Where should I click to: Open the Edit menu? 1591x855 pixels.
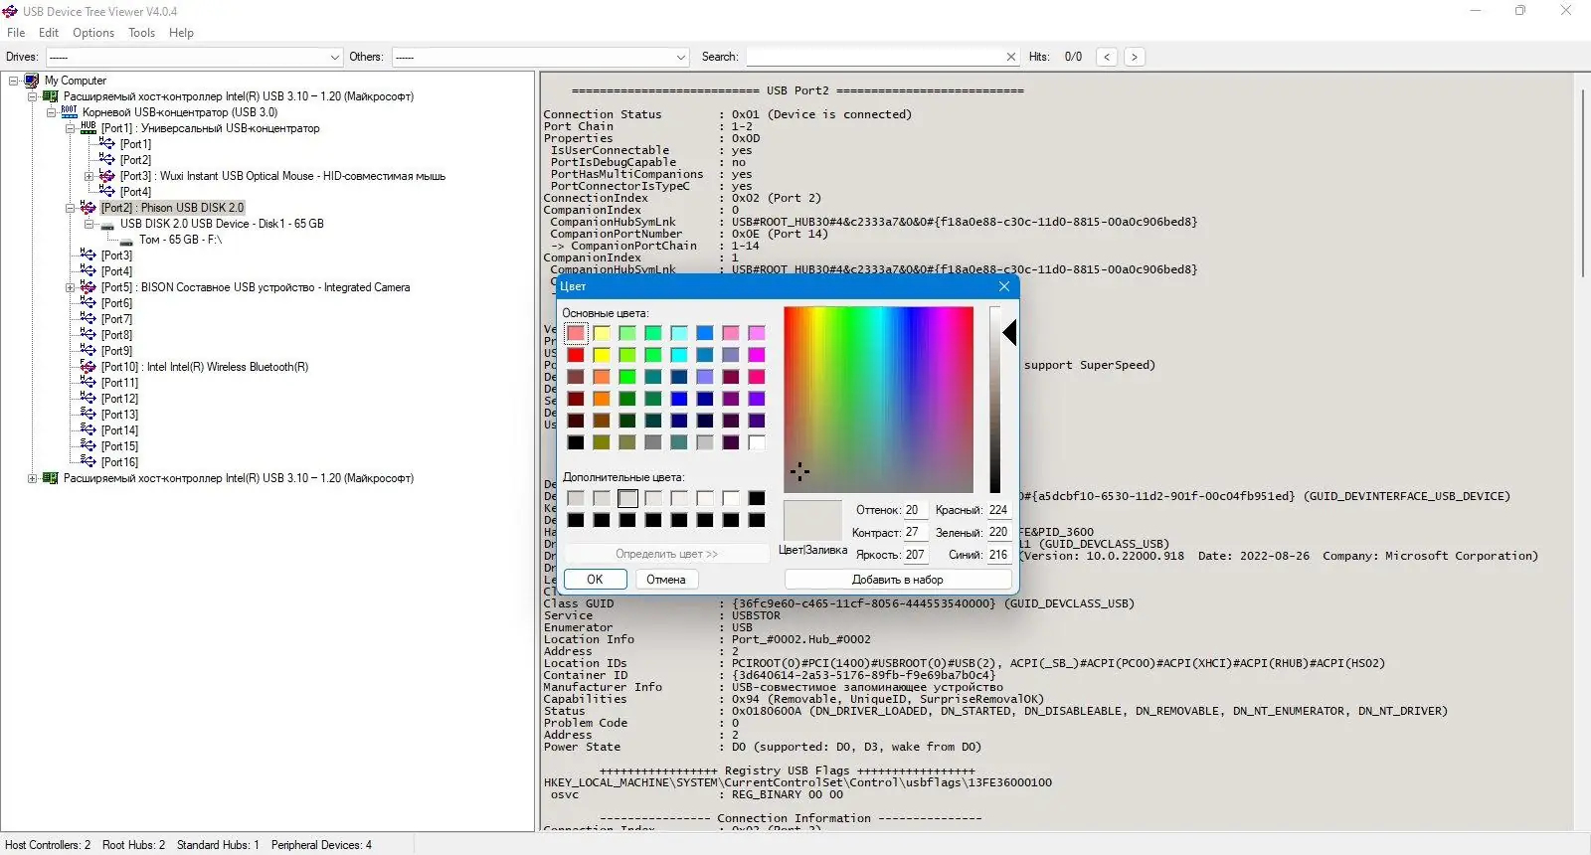pyautogui.click(x=49, y=33)
